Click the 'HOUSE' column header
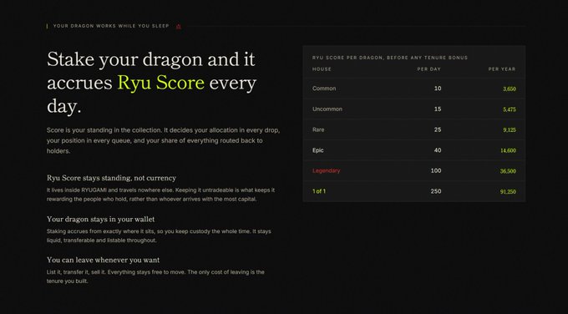Screen dimensions: 568x314 point(322,69)
